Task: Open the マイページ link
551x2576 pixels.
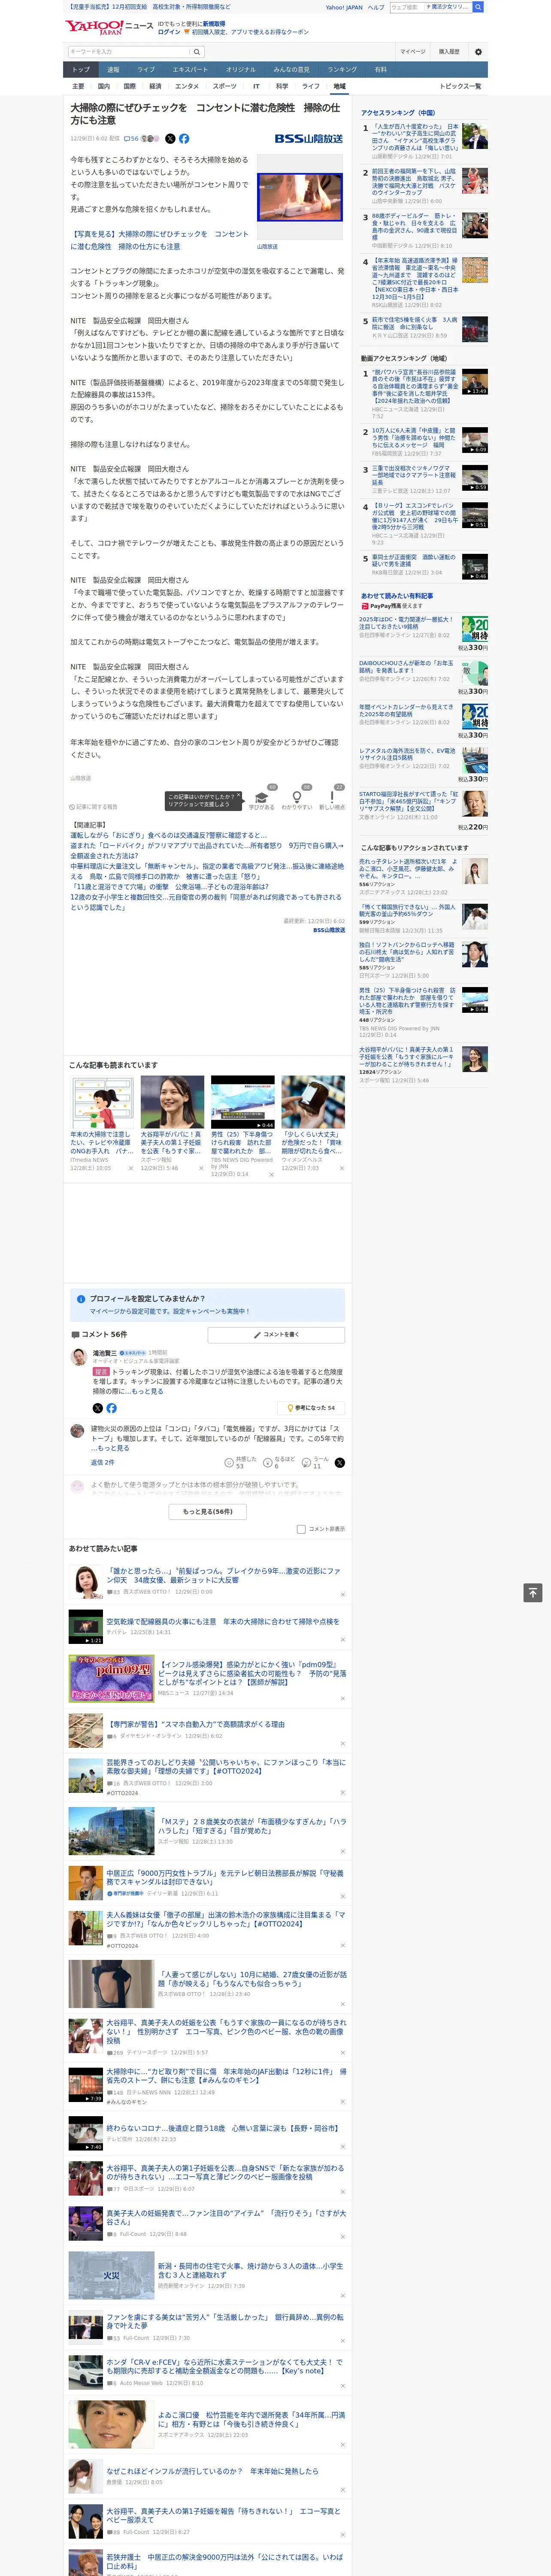Action: [412, 52]
